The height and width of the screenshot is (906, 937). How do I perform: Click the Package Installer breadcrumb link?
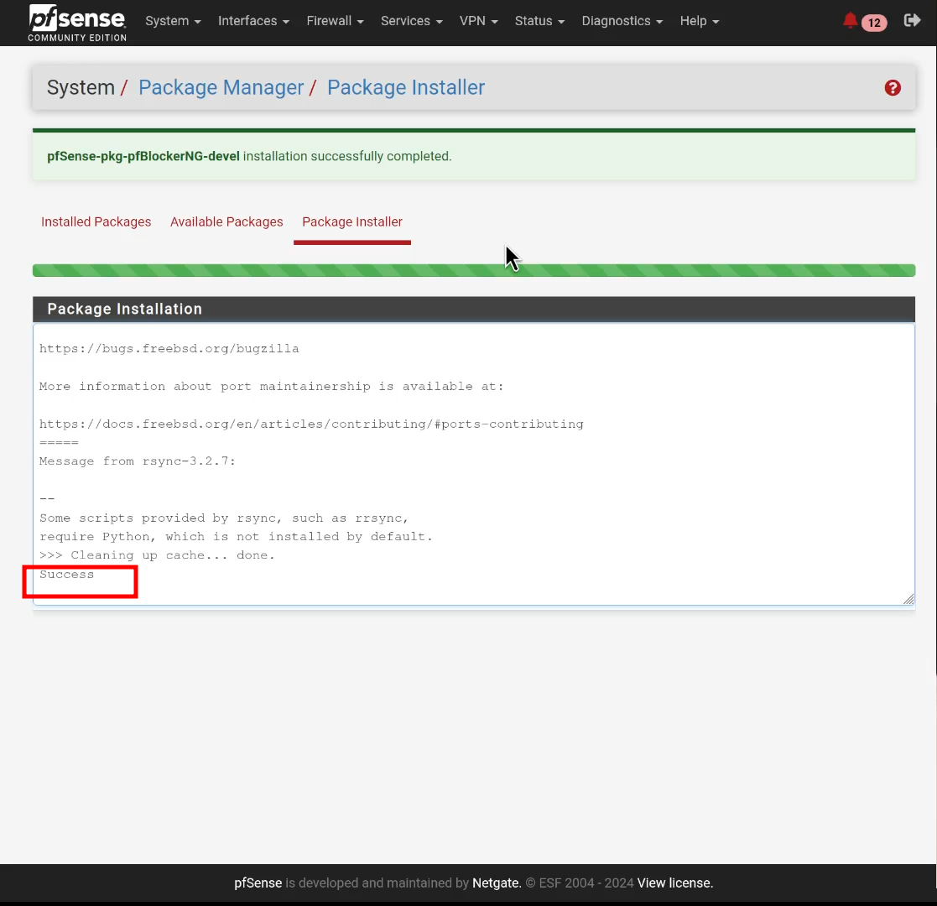(x=406, y=87)
